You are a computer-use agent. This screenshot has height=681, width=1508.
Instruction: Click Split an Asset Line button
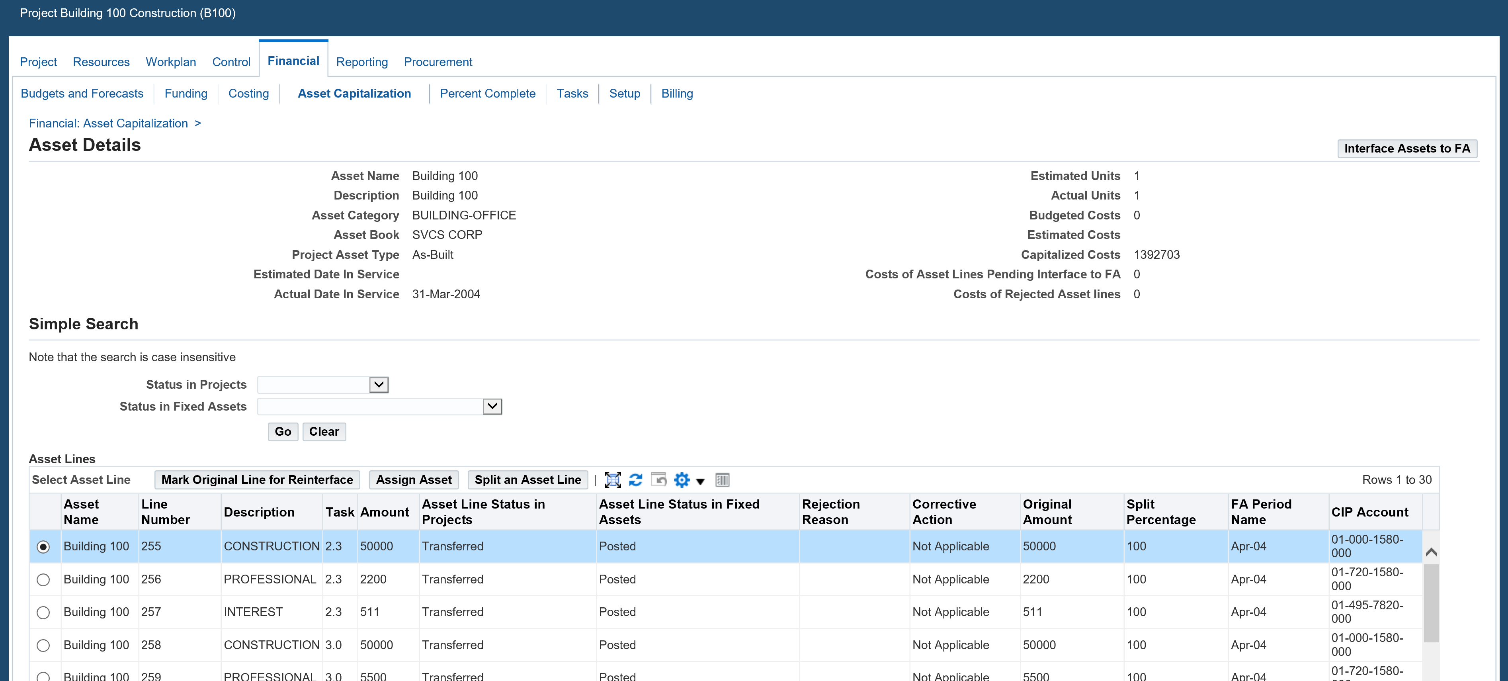[528, 480]
